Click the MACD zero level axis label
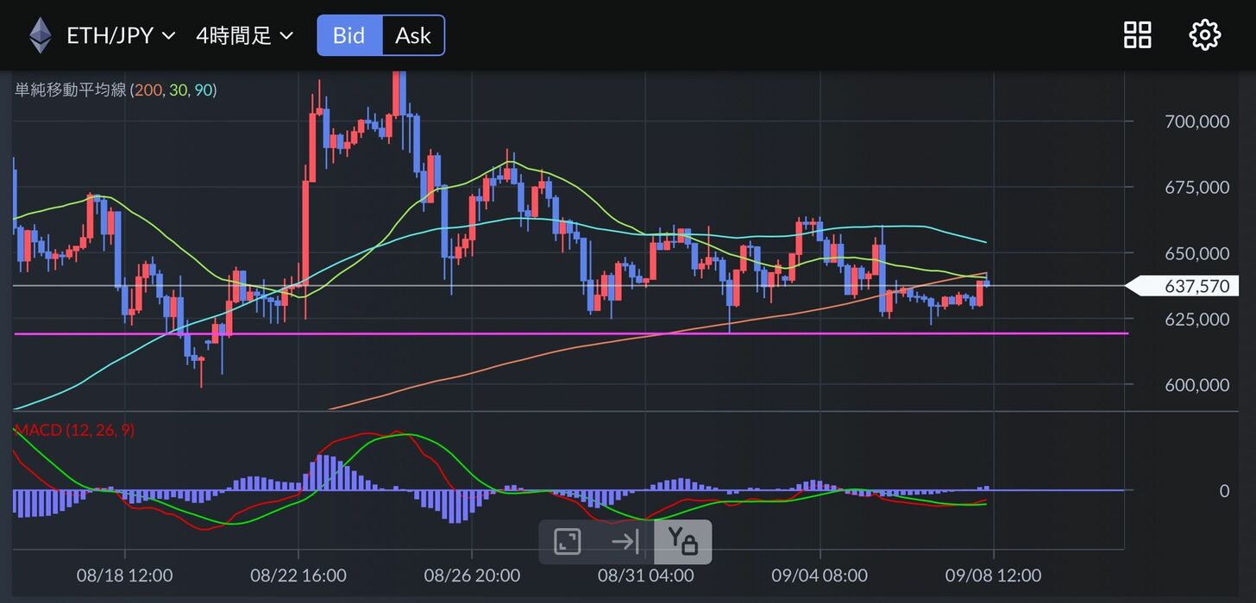Screen dimensions: 1256x603 [x=1223, y=491]
